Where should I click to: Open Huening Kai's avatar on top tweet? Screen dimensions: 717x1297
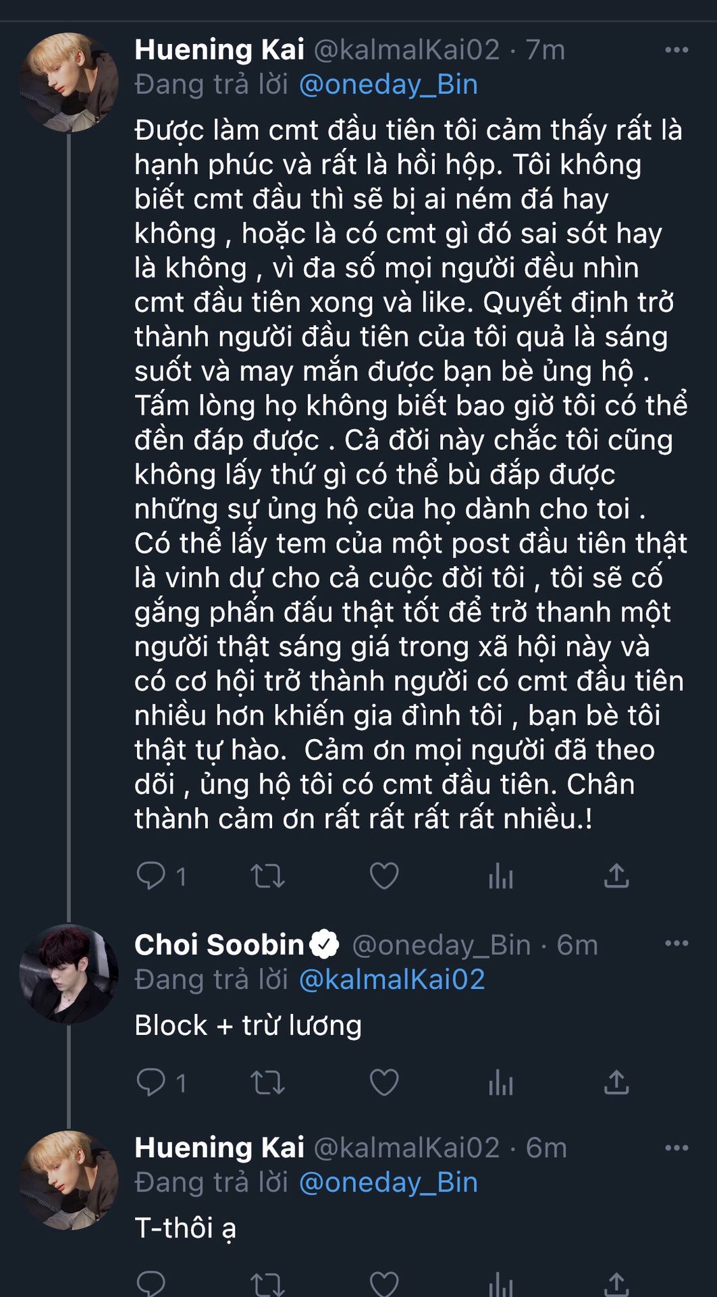(x=69, y=82)
